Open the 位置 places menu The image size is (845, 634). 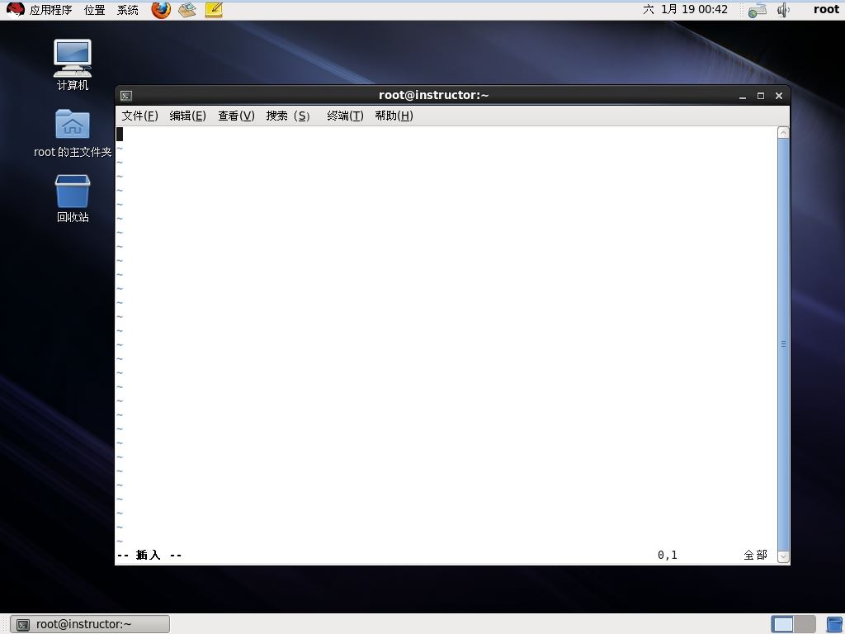95,10
